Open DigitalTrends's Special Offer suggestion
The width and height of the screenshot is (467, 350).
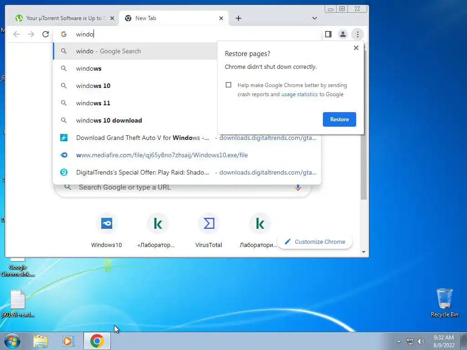(187, 172)
